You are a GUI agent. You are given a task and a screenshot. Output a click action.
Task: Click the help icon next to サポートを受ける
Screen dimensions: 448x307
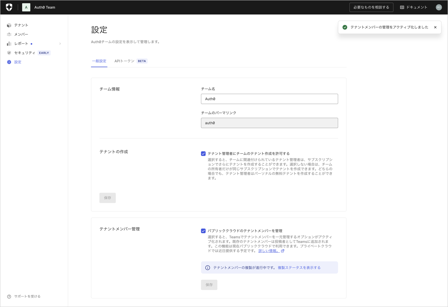coord(9,296)
